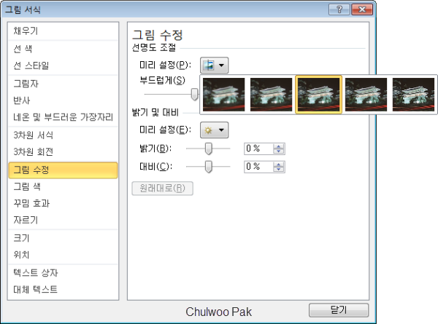The height and width of the screenshot is (324, 438).
Task: Open the 텍스트 상자 category
Action: (x=63, y=273)
